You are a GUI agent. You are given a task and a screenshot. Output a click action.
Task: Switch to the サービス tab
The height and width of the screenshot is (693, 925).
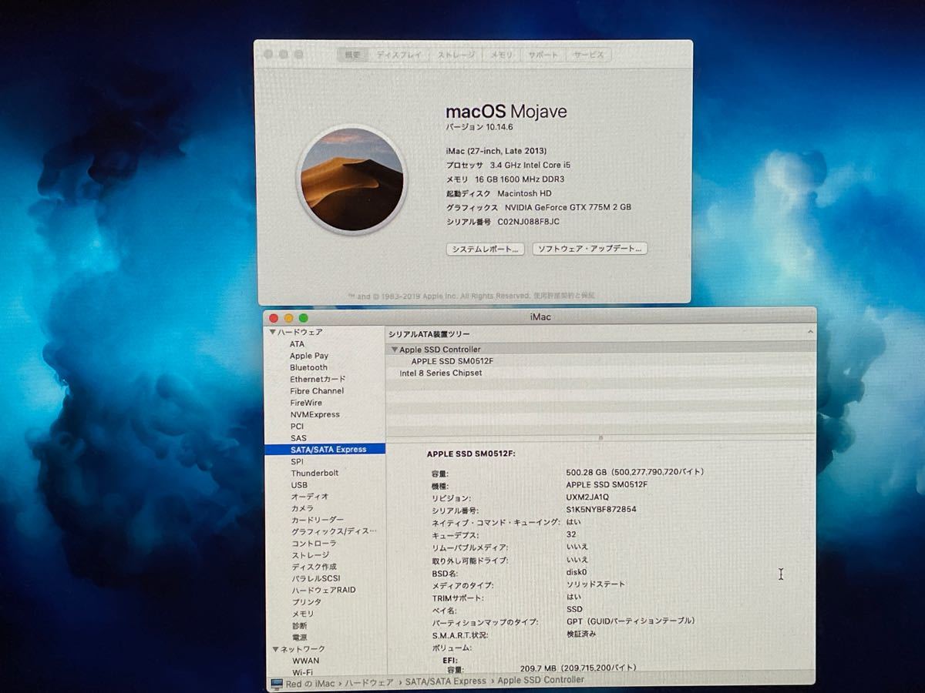(589, 55)
